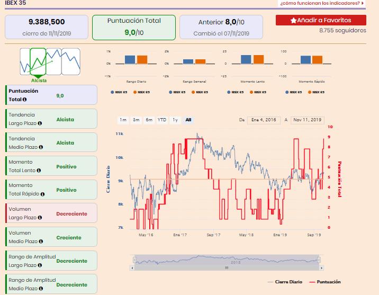Select the YTD chart range
Image resolution: width=379 pixels, height=295 pixels.
[162, 120]
